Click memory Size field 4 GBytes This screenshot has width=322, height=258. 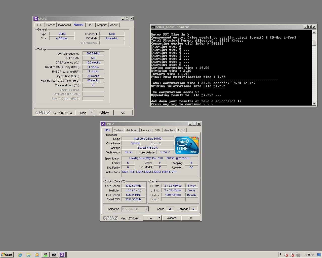tap(62, 38)
